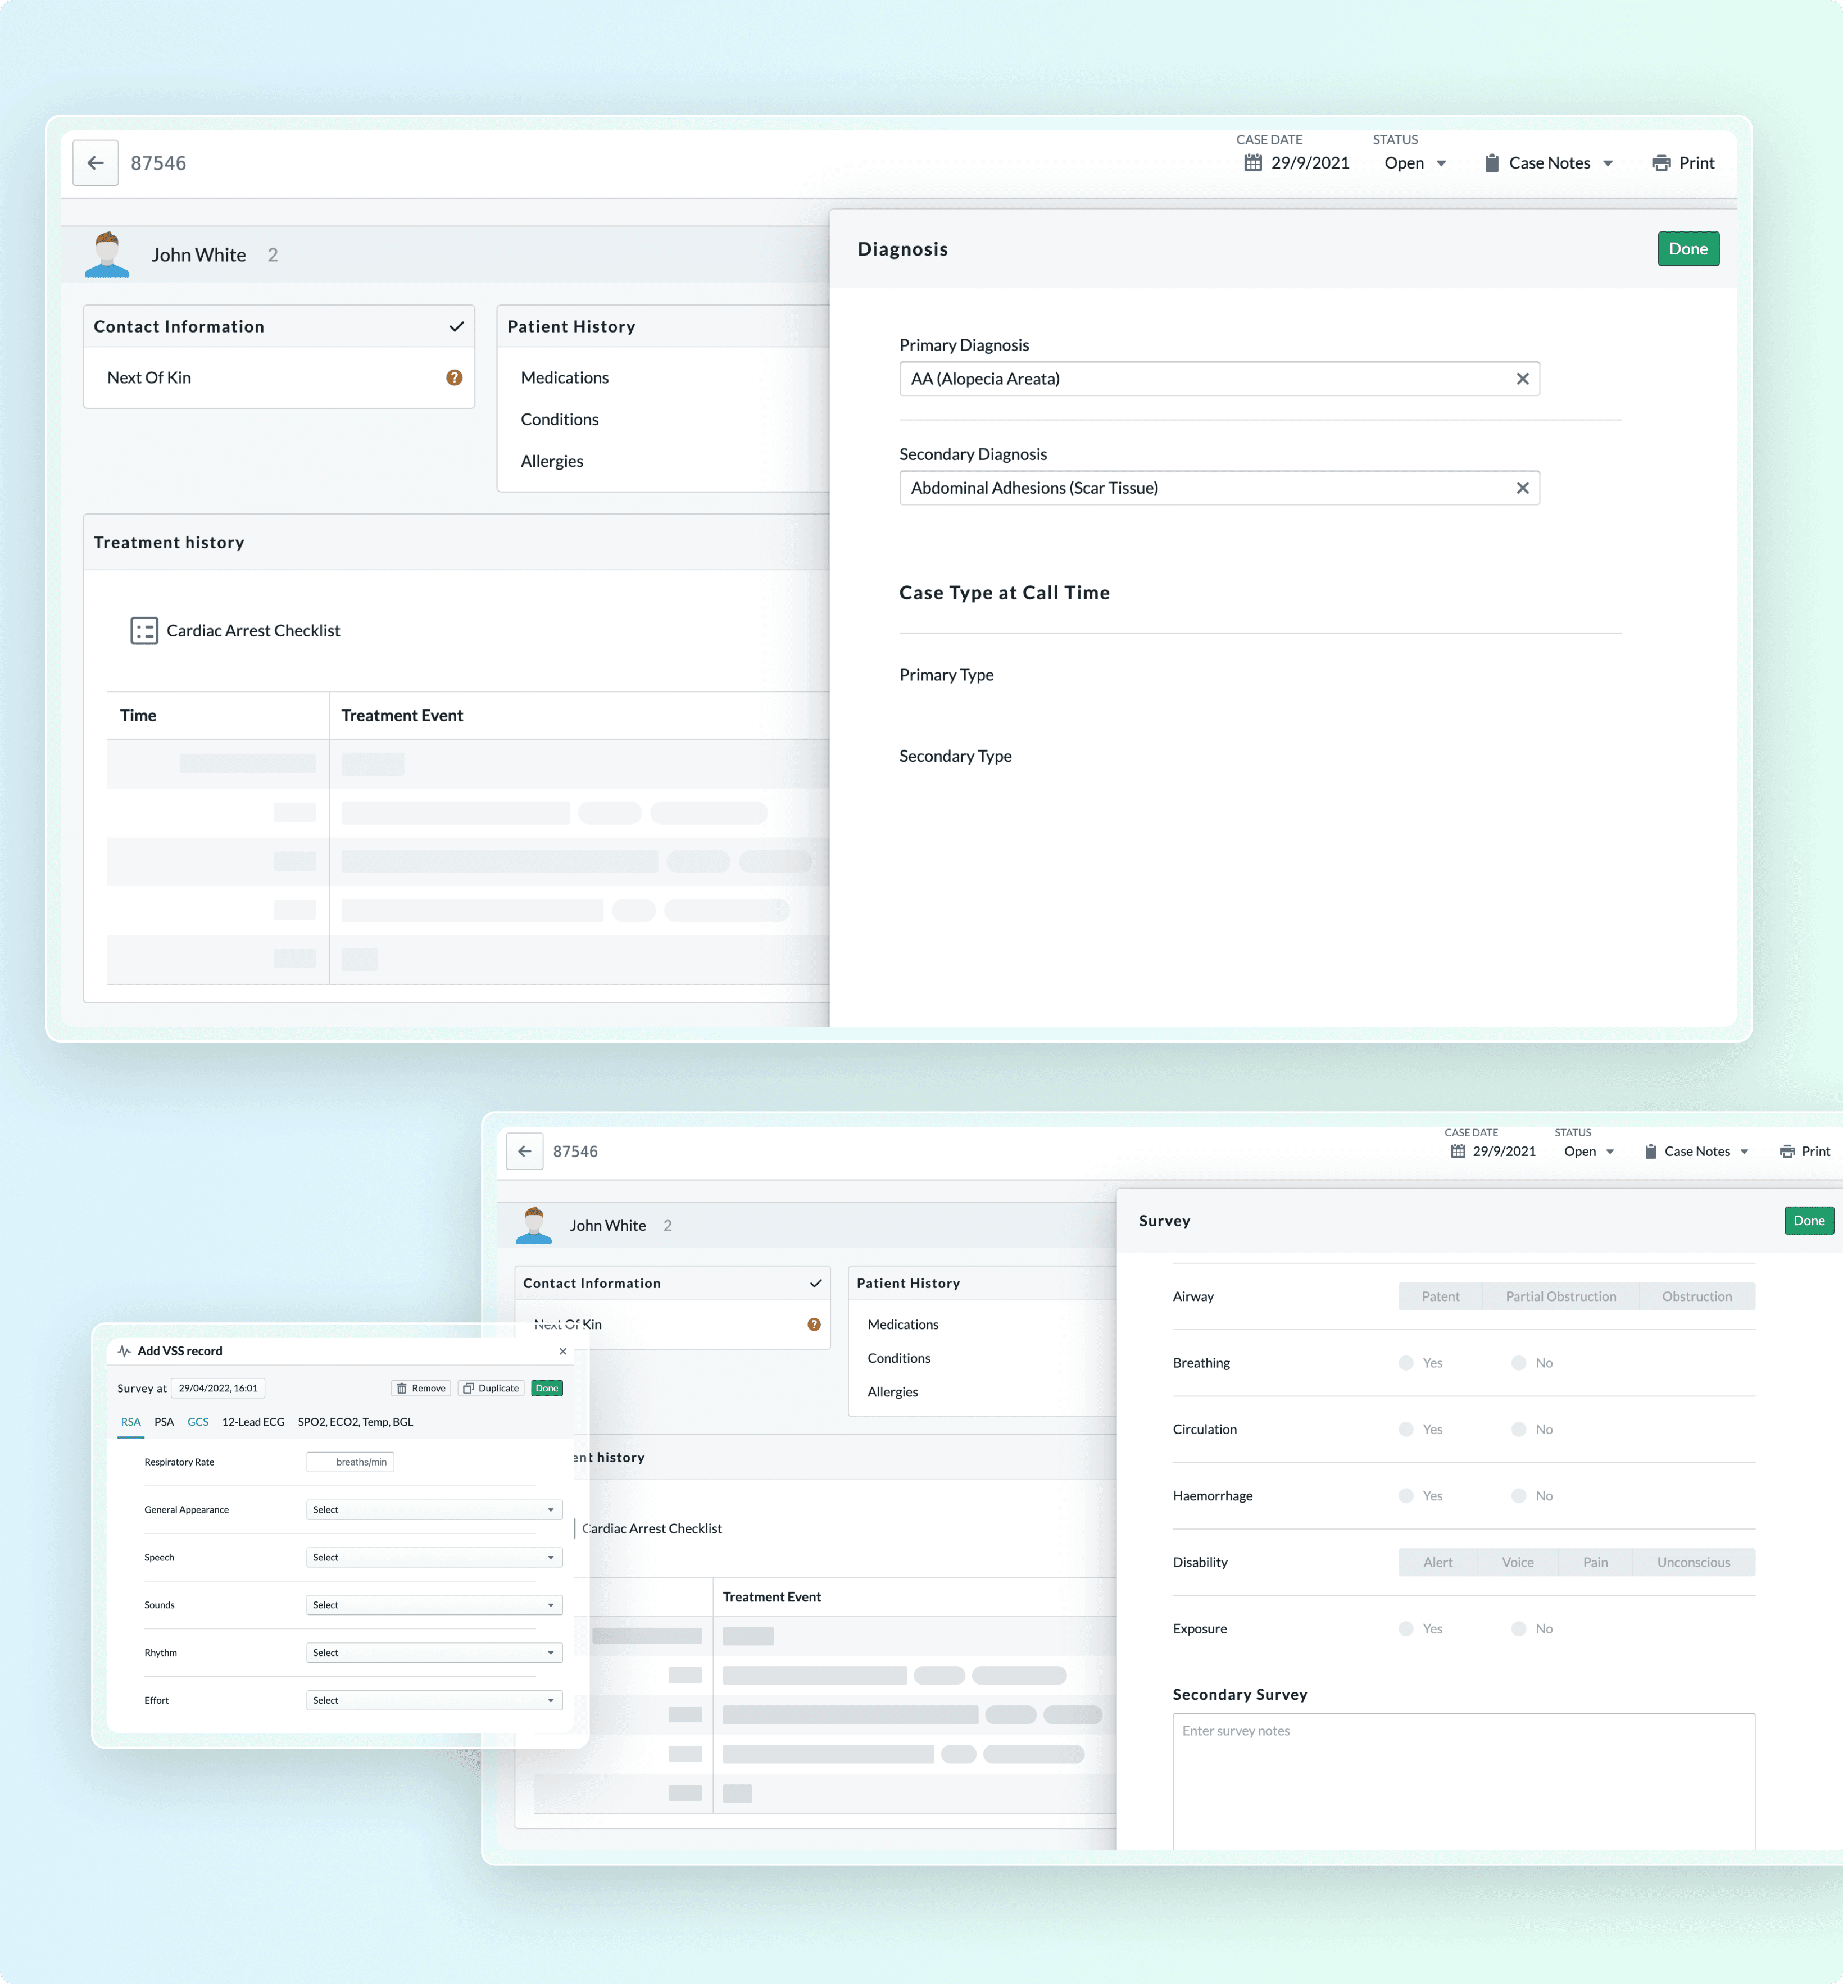1843x1984 pixels.
Task: Select Breathing Yes radio button
Action: tap(1406, 1362)
